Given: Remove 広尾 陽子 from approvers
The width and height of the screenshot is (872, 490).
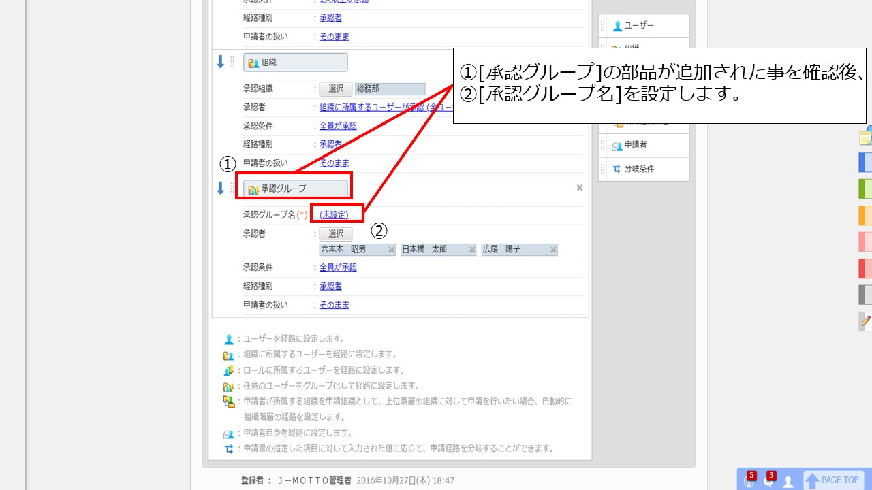Looking at the screenshot, I should [x=553, y=250].
